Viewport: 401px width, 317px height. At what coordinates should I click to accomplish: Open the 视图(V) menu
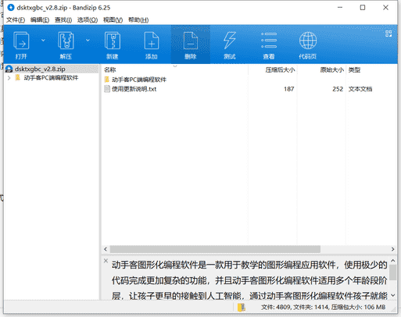[x=113, y=20]
